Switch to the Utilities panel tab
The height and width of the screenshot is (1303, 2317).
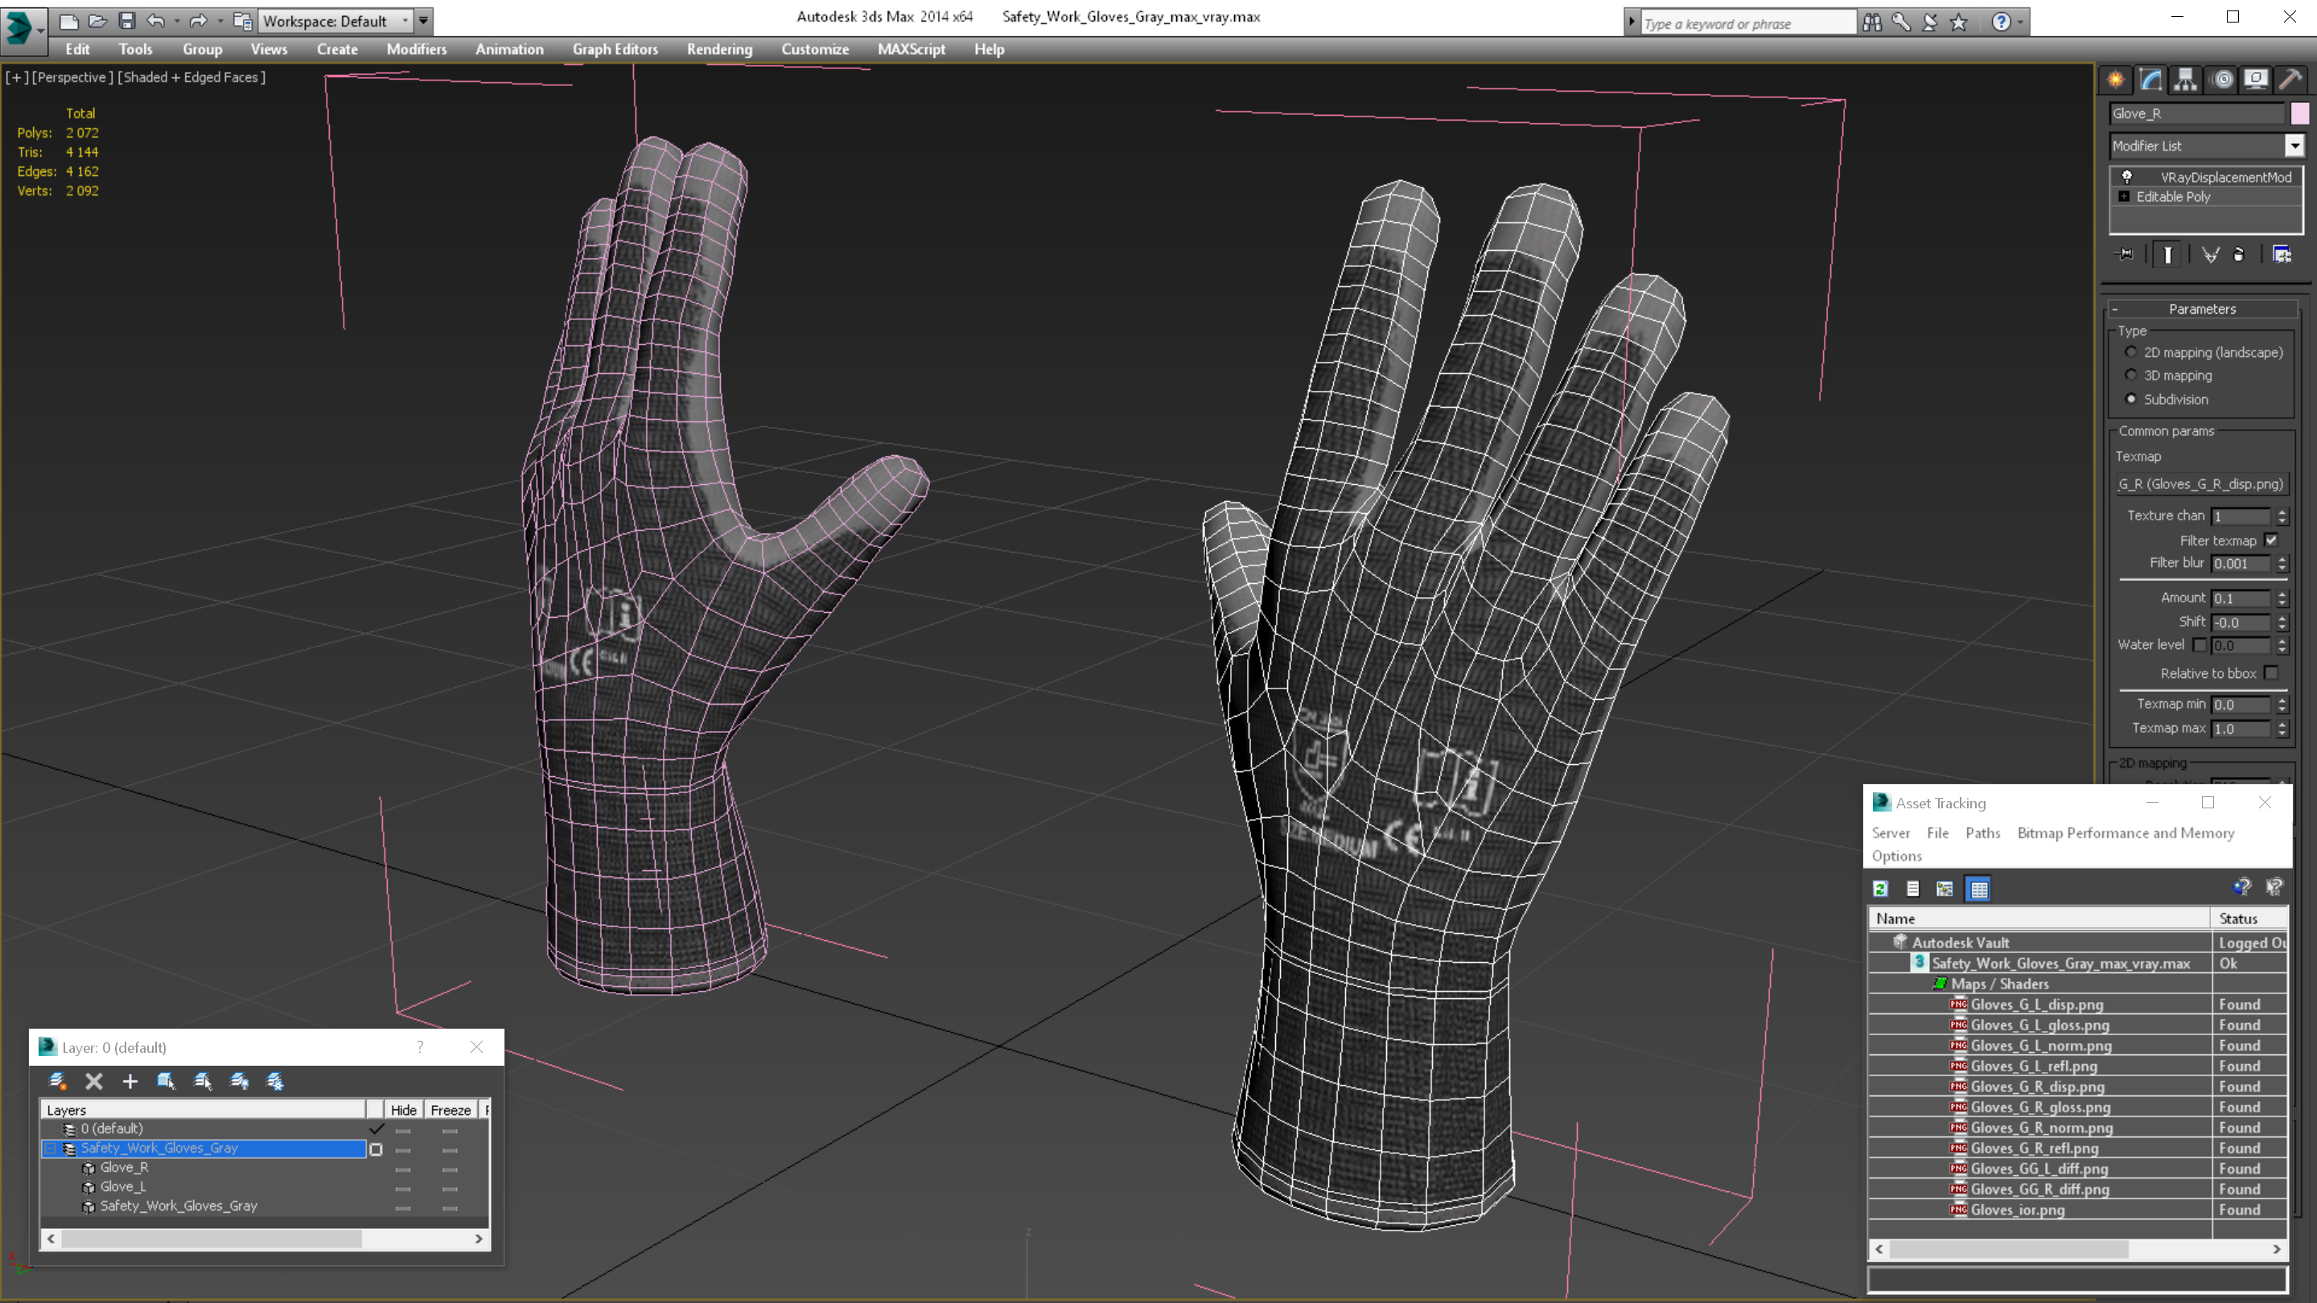point(2291,79)
